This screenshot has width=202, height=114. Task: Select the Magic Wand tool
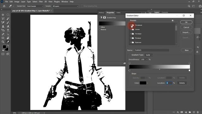(8, 19)
